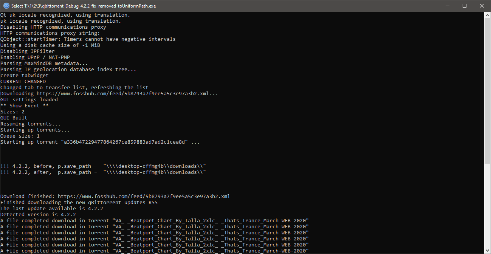Click the QObject::startTimer warning line
This screenshot has width=491, height=254.
[88, 39]
